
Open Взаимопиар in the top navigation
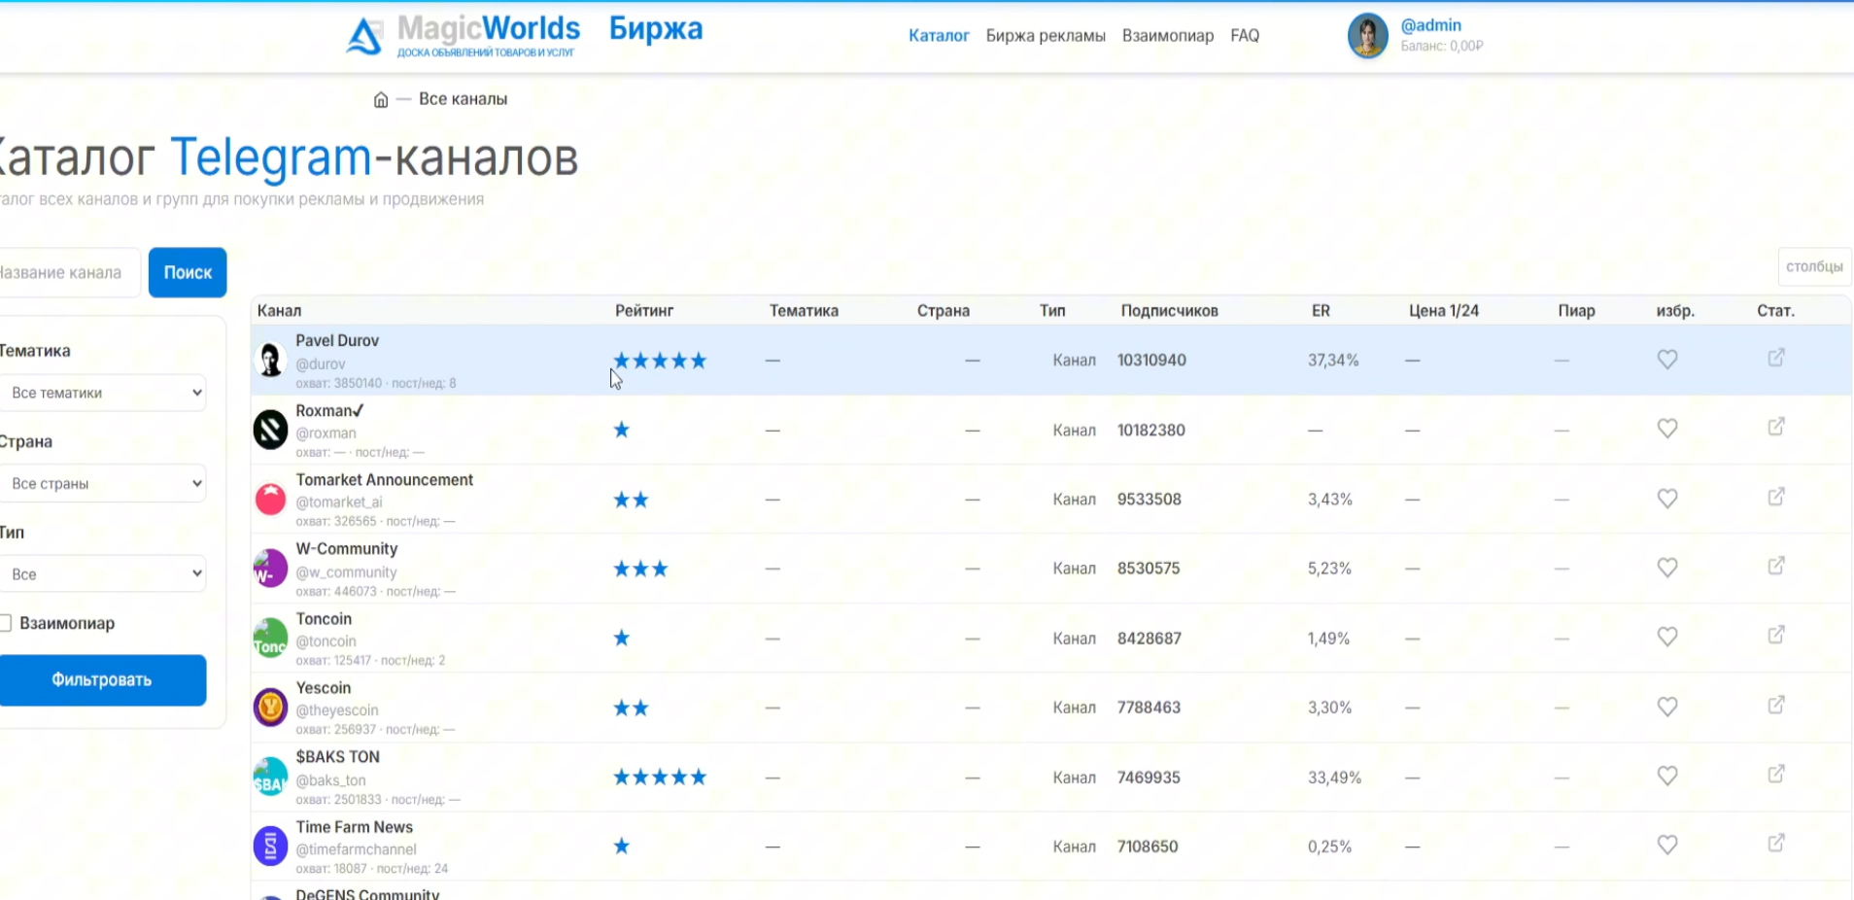1168,36
